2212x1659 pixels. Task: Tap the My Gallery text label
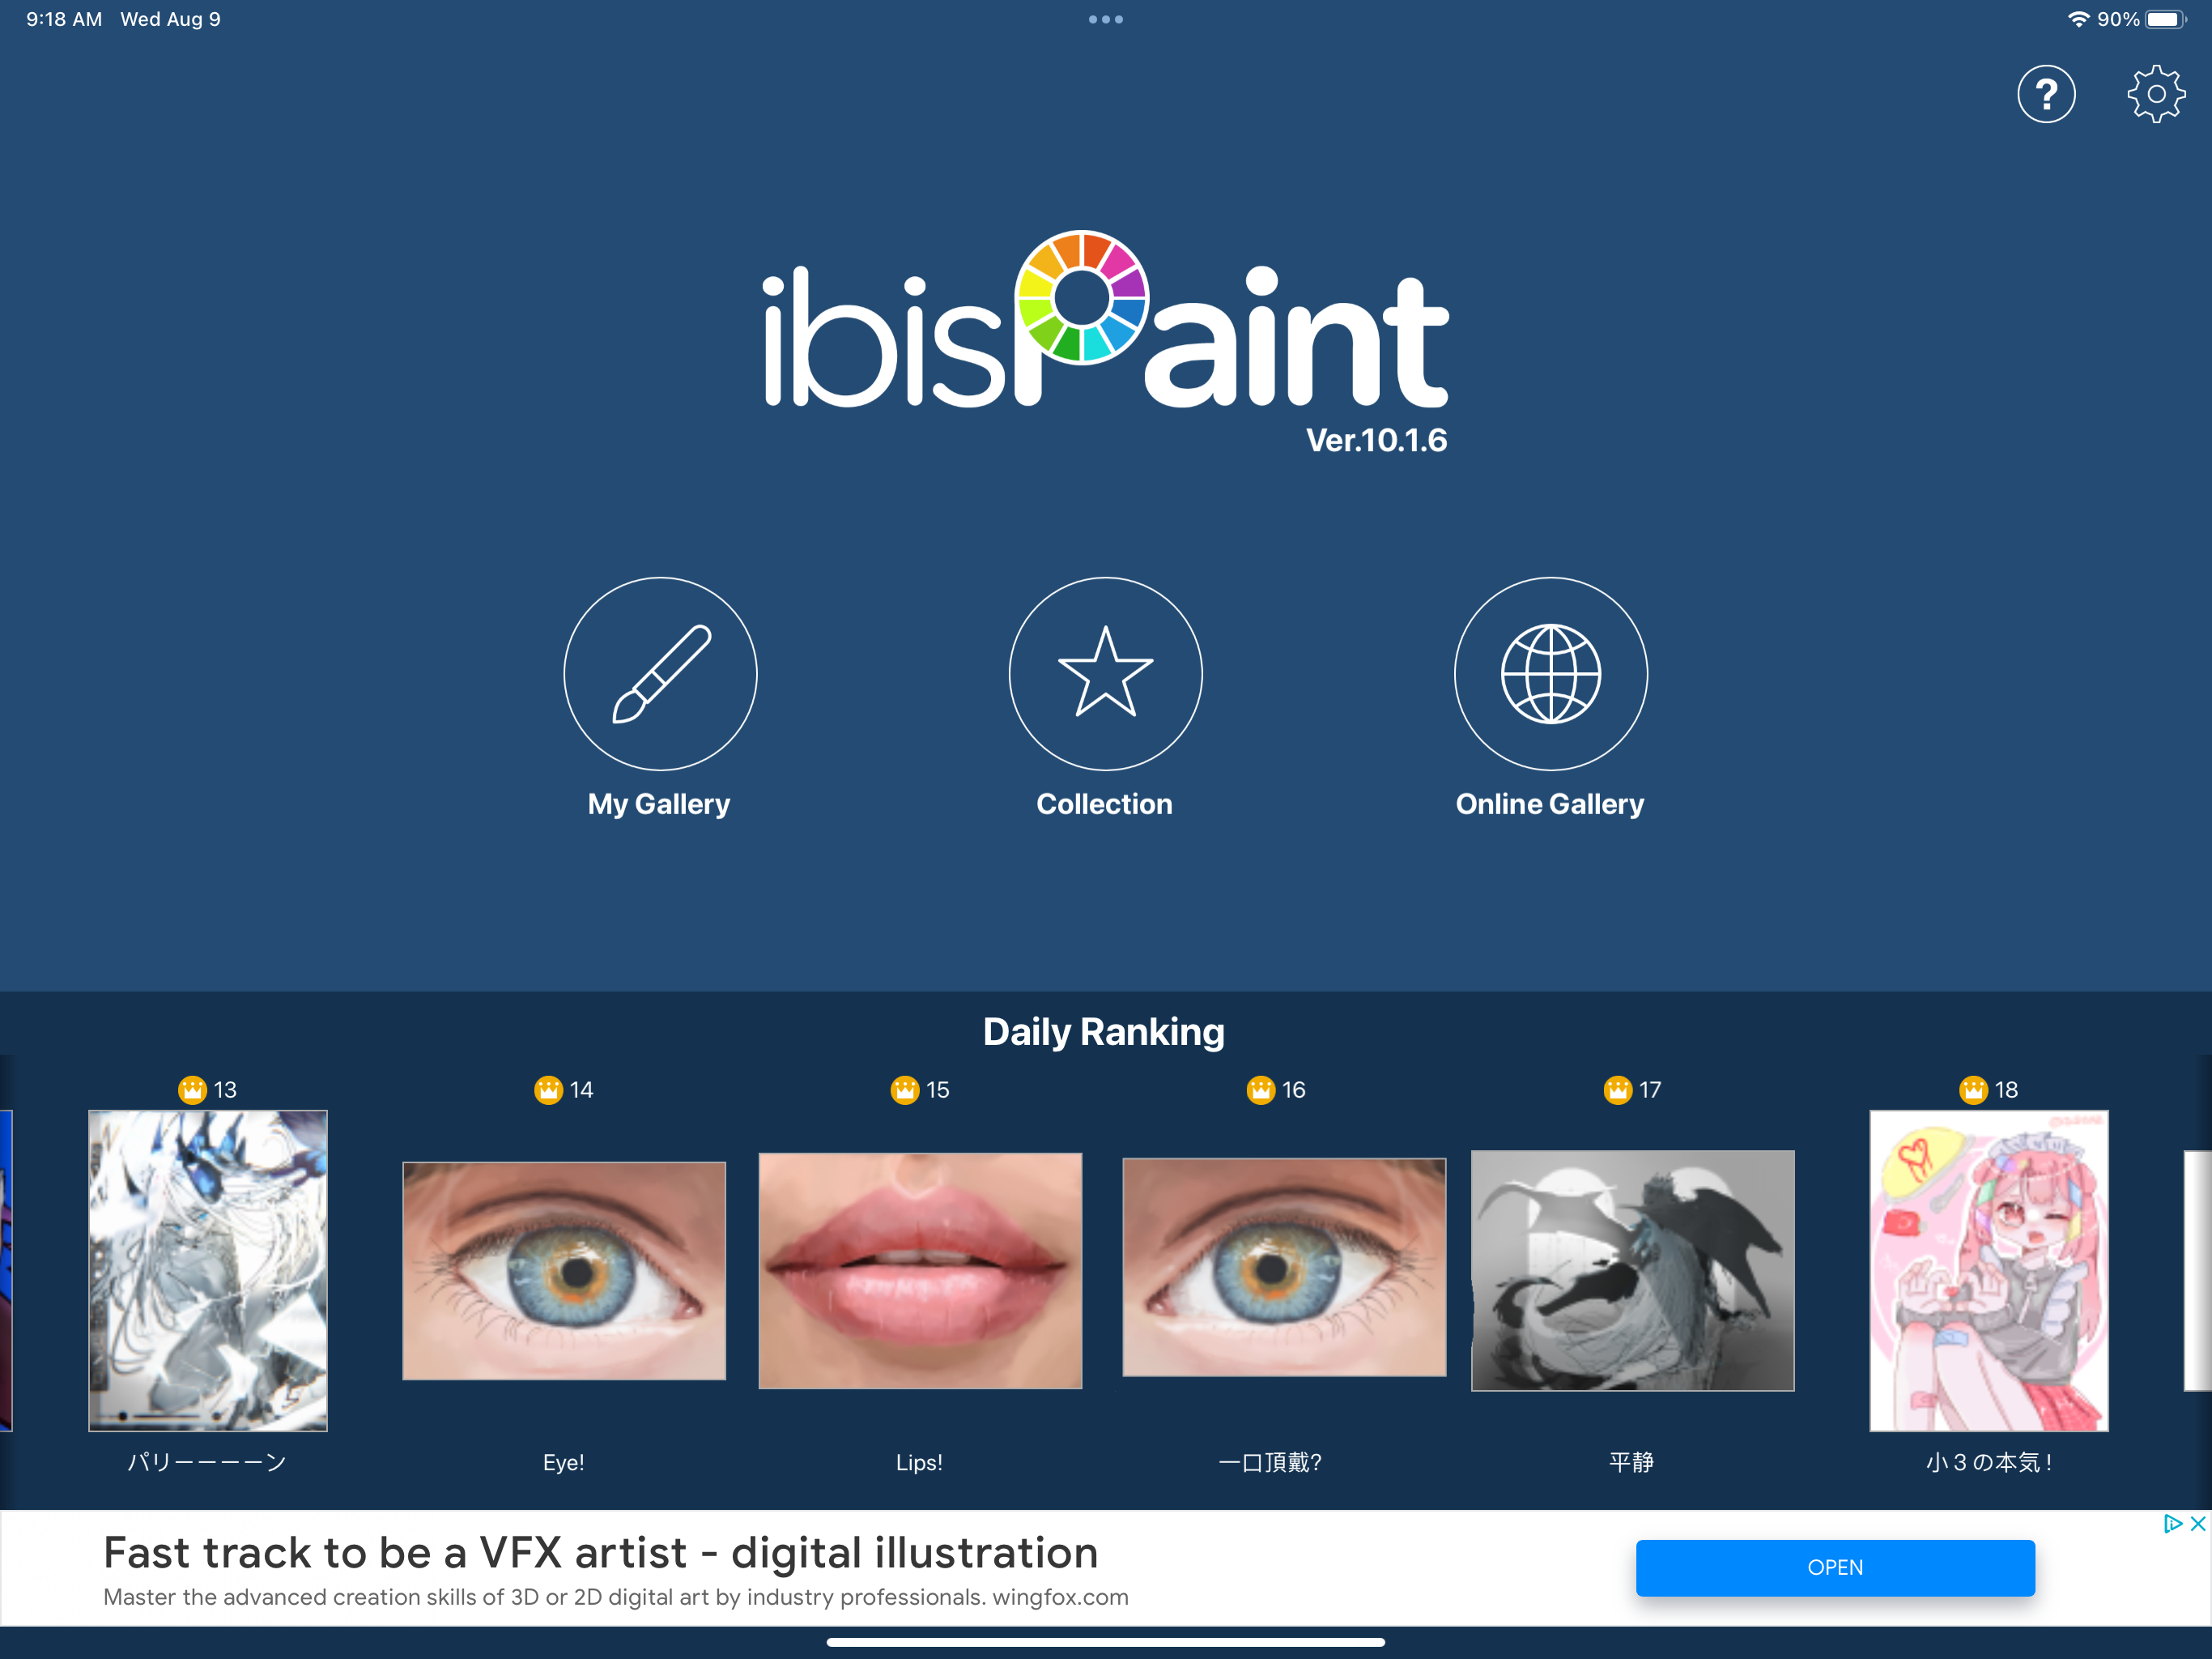[x=659, y=804]
